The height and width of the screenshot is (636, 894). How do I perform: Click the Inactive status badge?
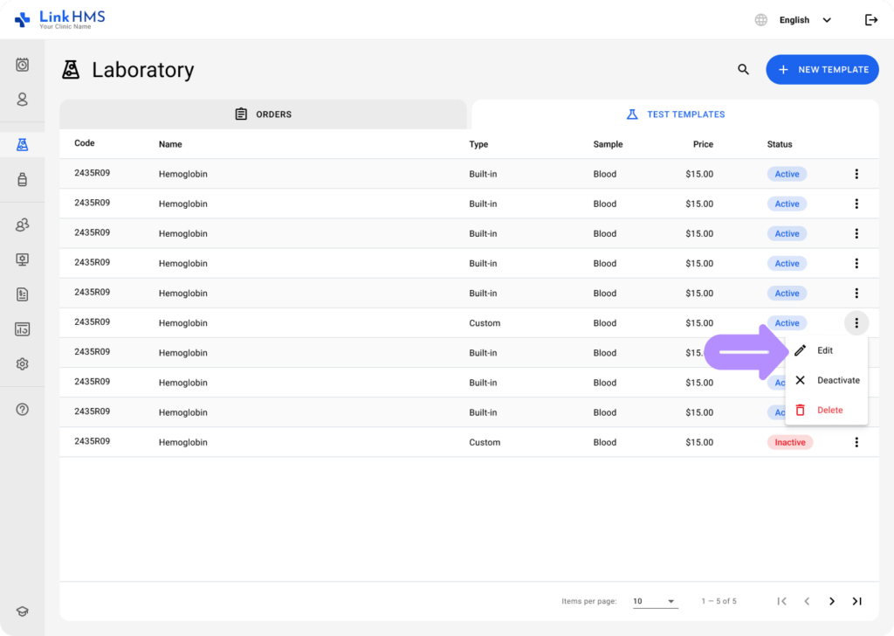[x=789, y=442]
